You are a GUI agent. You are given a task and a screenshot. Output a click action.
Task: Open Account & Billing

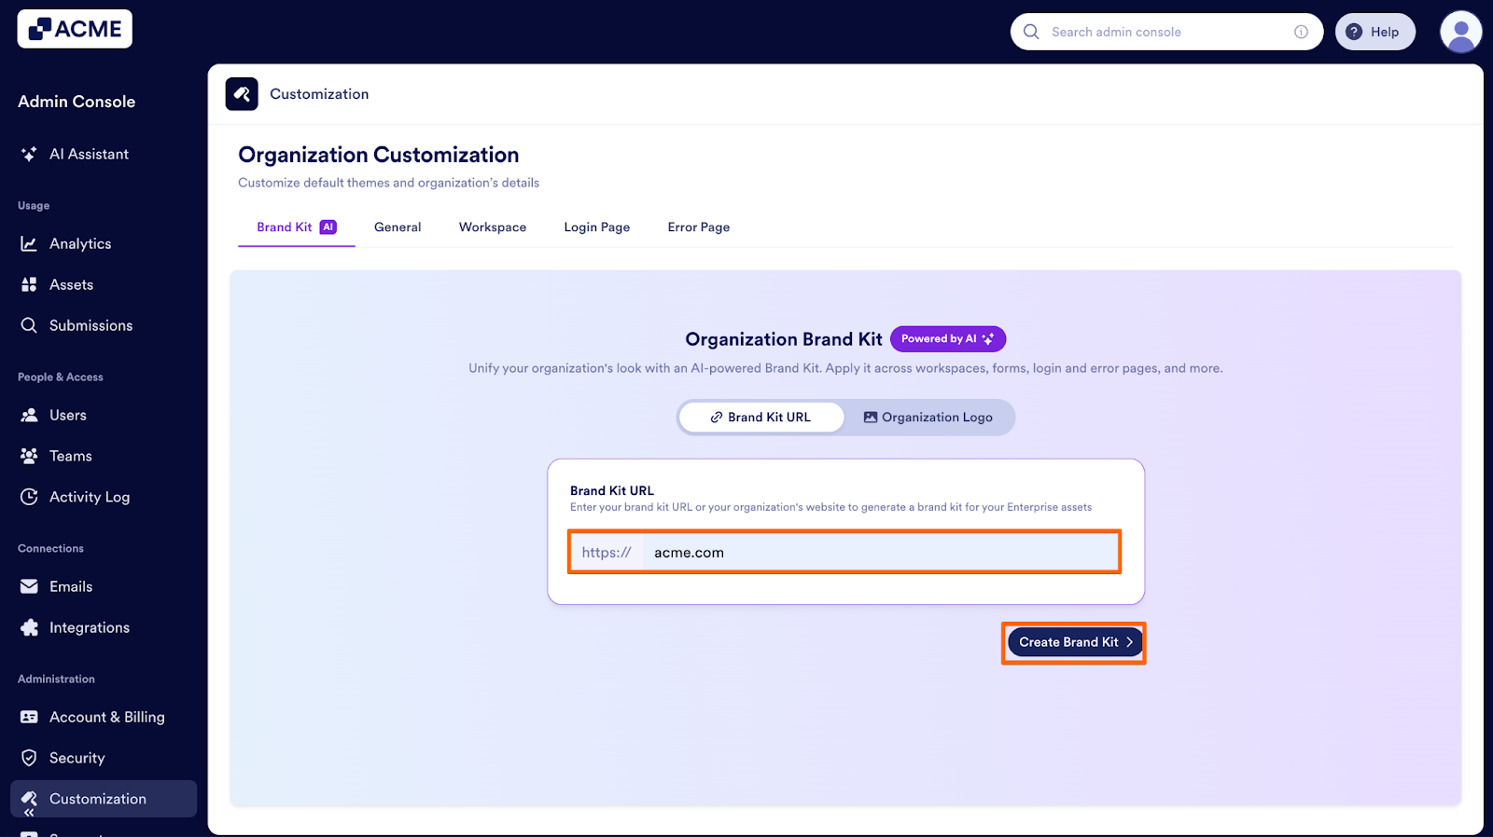click(104, 717)
